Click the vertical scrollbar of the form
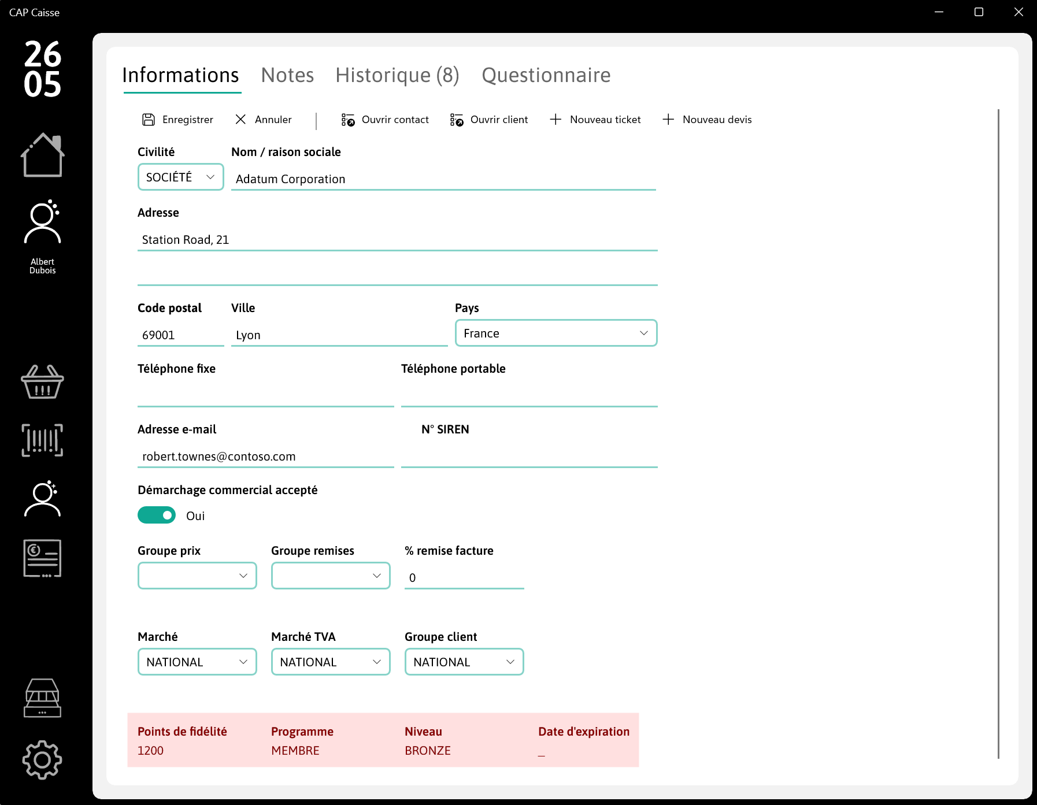This screenshot has width=1037, height=805. pyautogui.click(x=998, y=433)
